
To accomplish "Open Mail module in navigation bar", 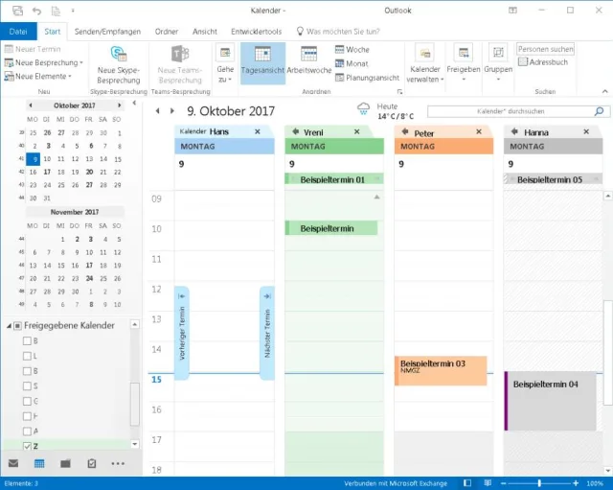I will (x=13, y=463).
